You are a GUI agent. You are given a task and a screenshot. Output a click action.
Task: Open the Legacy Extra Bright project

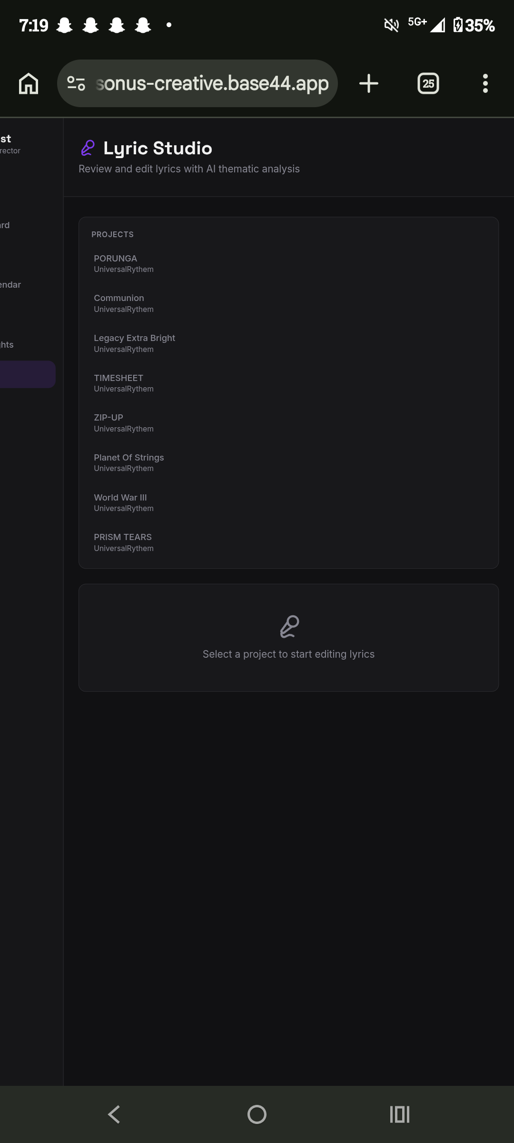coord(288,343)
